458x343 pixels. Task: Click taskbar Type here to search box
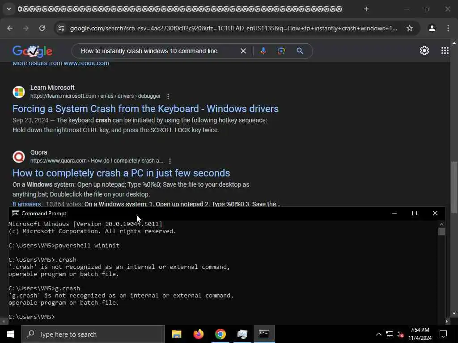(93, 334)
